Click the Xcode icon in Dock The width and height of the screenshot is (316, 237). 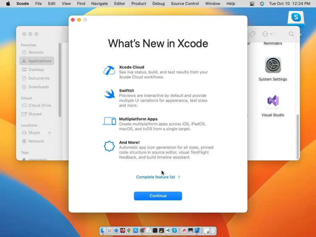(197, 230)
